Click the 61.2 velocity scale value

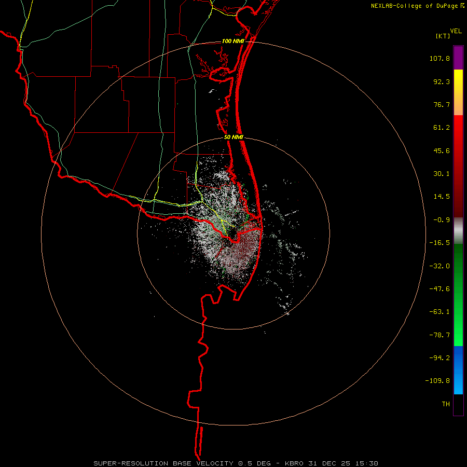coord(442,128)
